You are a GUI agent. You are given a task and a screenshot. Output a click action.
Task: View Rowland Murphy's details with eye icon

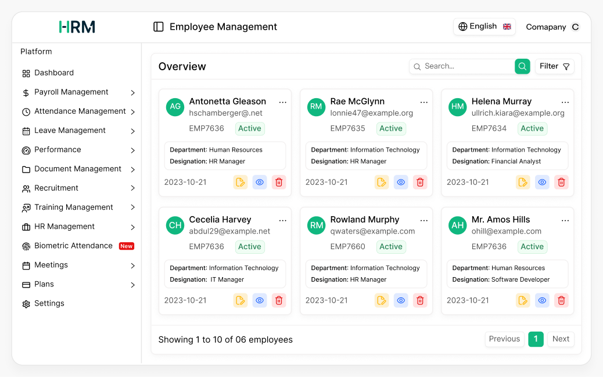(x=401, y=300)
